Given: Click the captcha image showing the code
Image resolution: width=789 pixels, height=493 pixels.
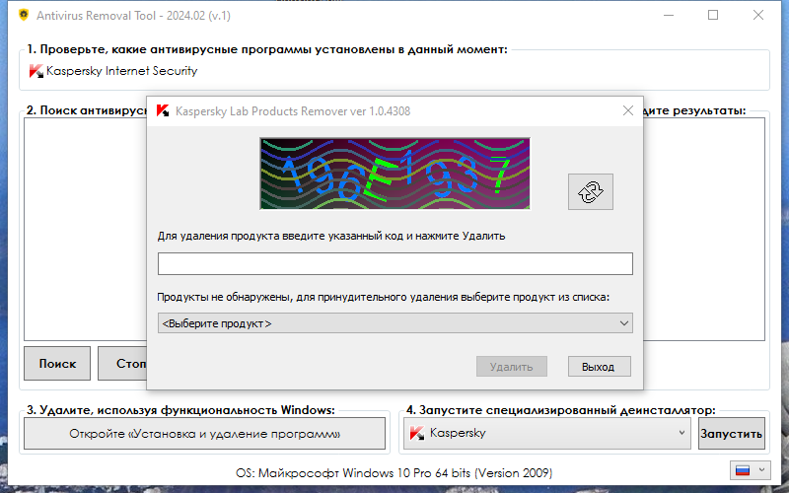Looking at the screenshot, I should (394, 174).
